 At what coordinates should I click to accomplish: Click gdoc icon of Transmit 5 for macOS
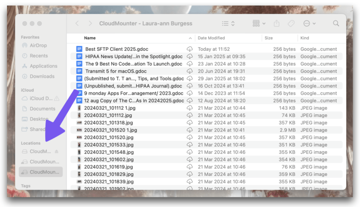click(79, 71)
